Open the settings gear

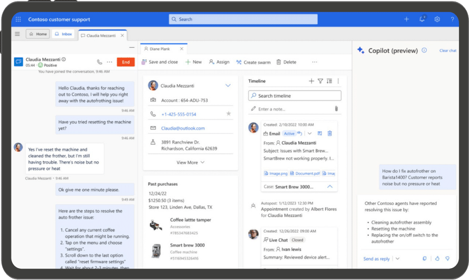[437, 19]
